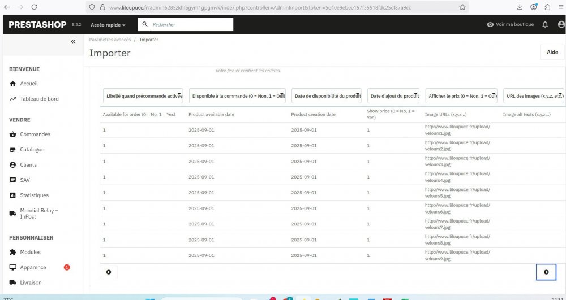Click the Rechercher search field
The width and height of the screenshot is (566, 300).
(x=186, y=24)
